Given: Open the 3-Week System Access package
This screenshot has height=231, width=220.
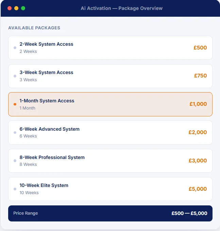Looking at the screenshot, I should click(x=110, y=76).
